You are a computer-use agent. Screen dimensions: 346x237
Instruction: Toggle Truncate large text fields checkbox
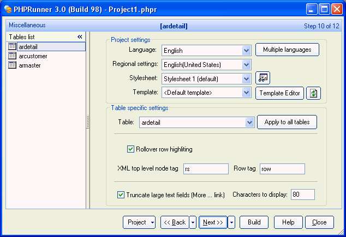(x=121, y=195)
